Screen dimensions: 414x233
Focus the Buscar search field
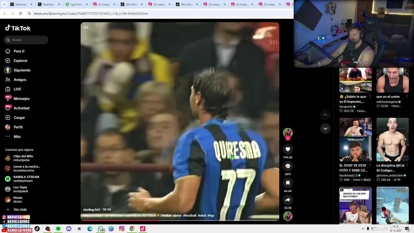26,40
